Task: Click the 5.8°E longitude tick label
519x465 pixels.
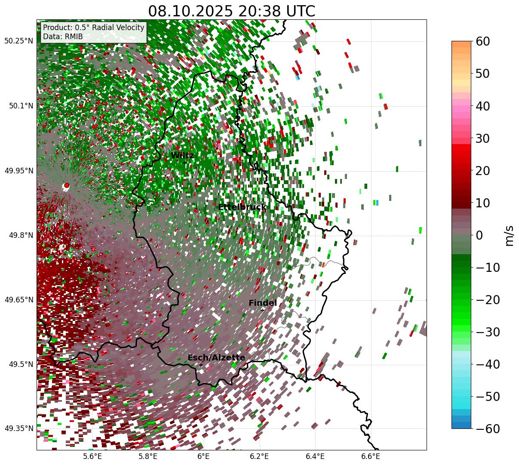Action: pos(148,457)
